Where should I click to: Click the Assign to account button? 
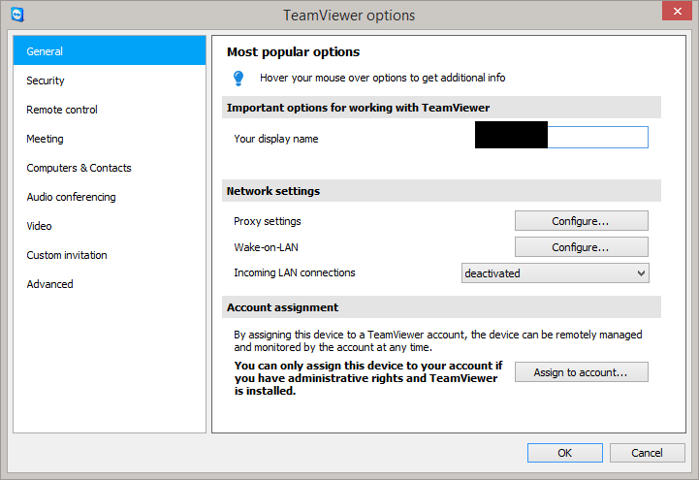click(582, 372)
